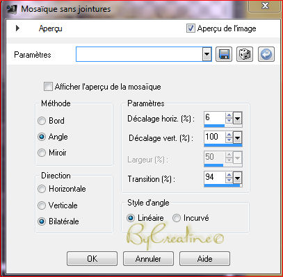Decrease Décalage horiz. with down spinner arrow
Screen dimensions: 283x277
tap(229, 121)
